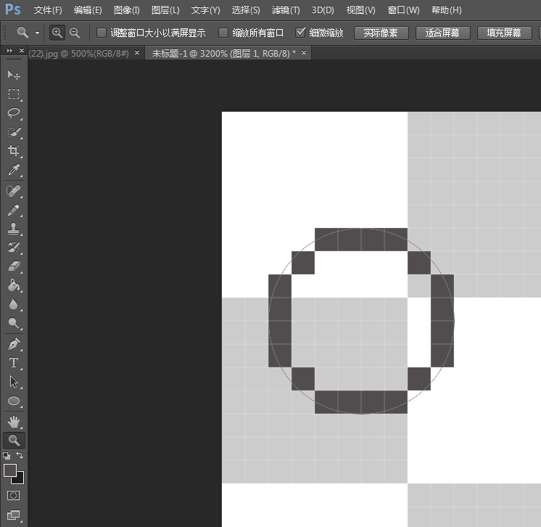Select the Crop tool

(14, 151)
